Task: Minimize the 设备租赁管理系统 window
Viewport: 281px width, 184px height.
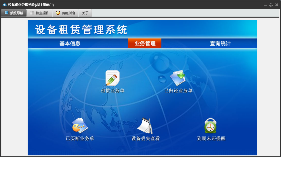Action: (x=265, y=5)
